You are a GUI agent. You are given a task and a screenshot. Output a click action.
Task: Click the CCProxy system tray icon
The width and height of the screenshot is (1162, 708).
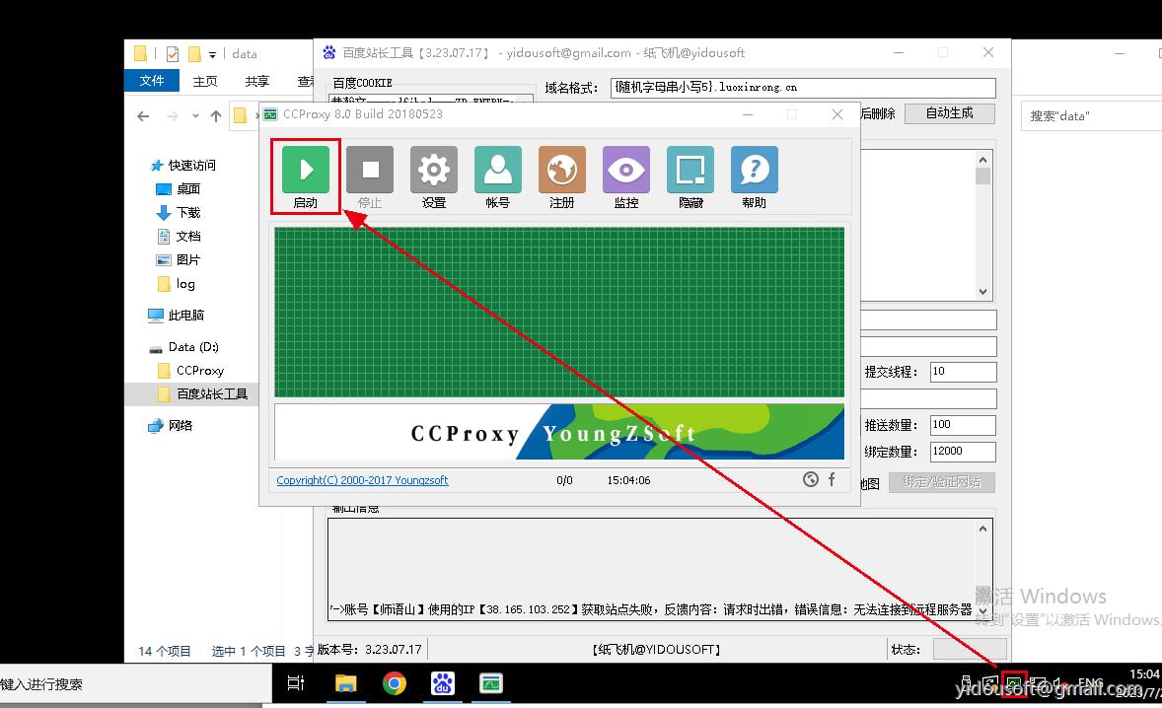click(x=1014, y=683)
